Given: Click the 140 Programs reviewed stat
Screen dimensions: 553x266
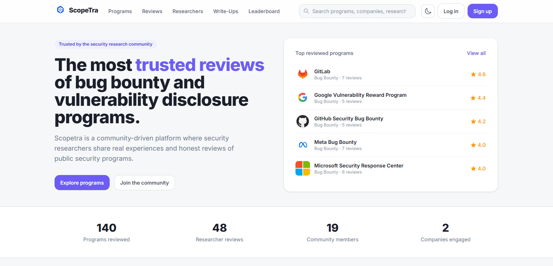Looking at the screenshot, I should pyautogui.click(x=106, y=232).
